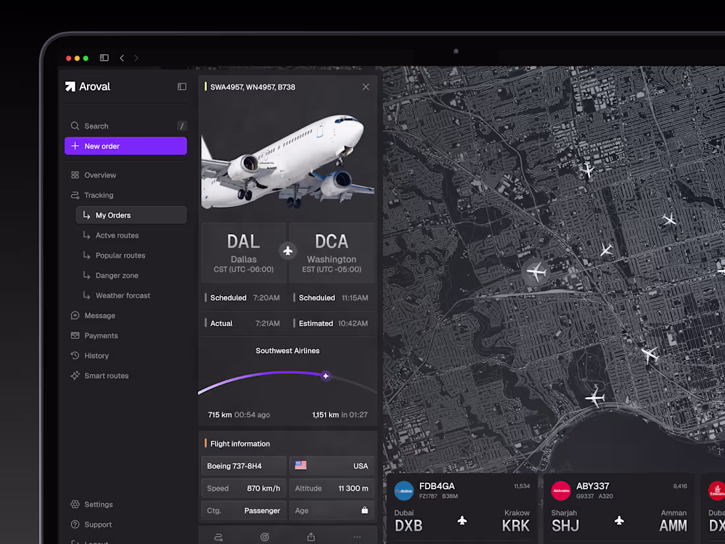Click the plane marker near the map's waterfront

pos(594,397)
